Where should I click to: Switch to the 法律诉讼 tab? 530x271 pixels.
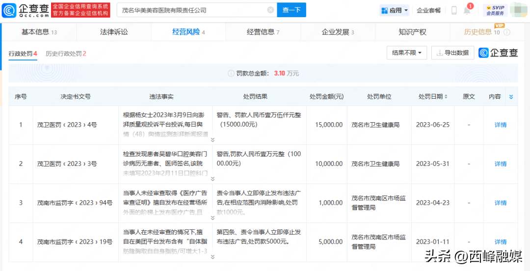coord(114,32)
